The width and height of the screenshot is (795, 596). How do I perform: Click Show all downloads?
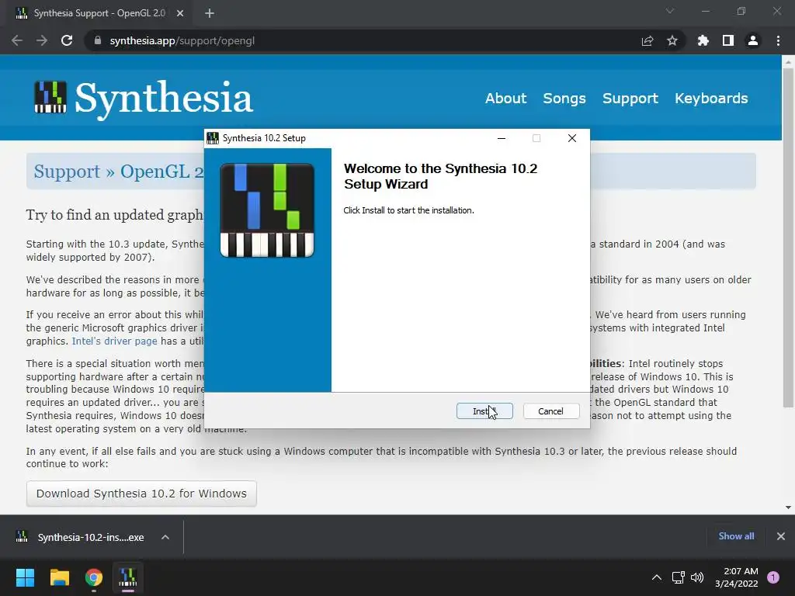click(x=736, y=536)
